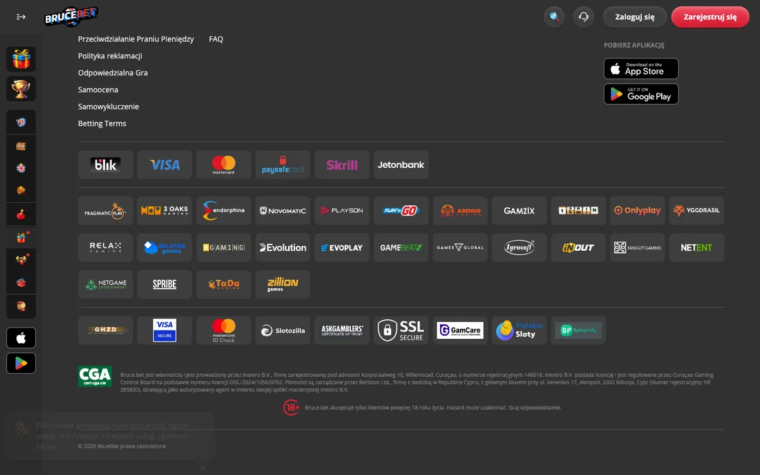Click the Mascot Gaming provider logo
This screenshot has height=475, width=760.
click(637, 248)
